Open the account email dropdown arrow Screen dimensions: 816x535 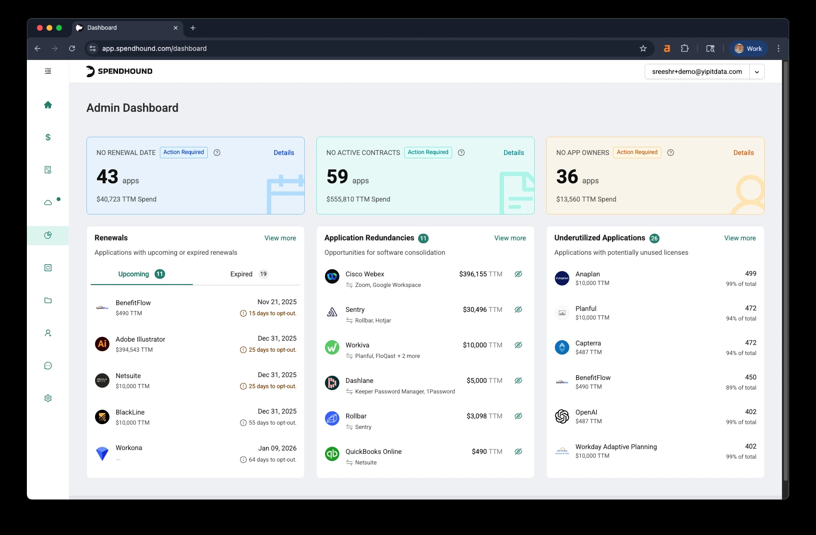(757, 71)
